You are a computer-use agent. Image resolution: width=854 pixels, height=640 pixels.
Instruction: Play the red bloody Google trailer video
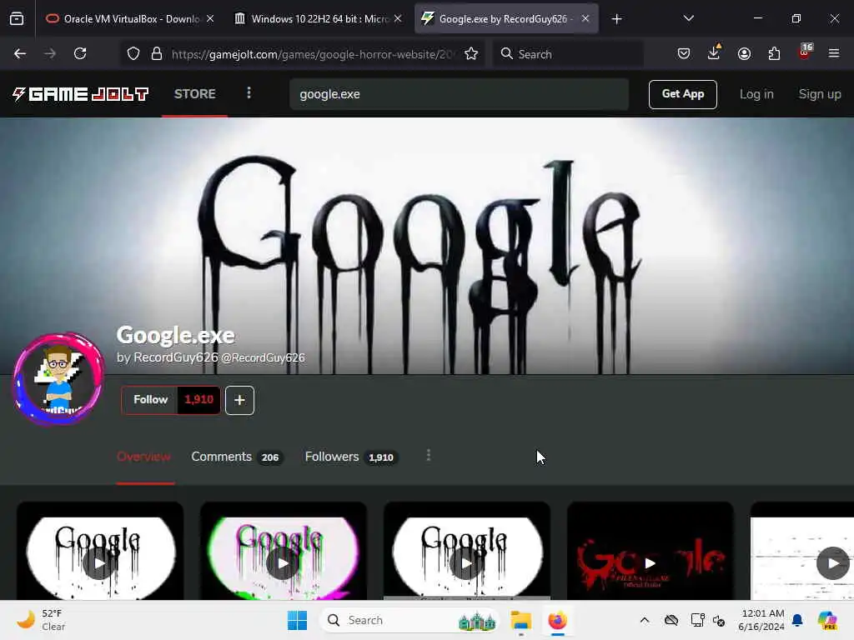tap(650, 562)
